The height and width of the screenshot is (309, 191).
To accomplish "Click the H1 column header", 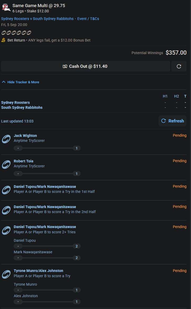I will [x=165, y=96].
